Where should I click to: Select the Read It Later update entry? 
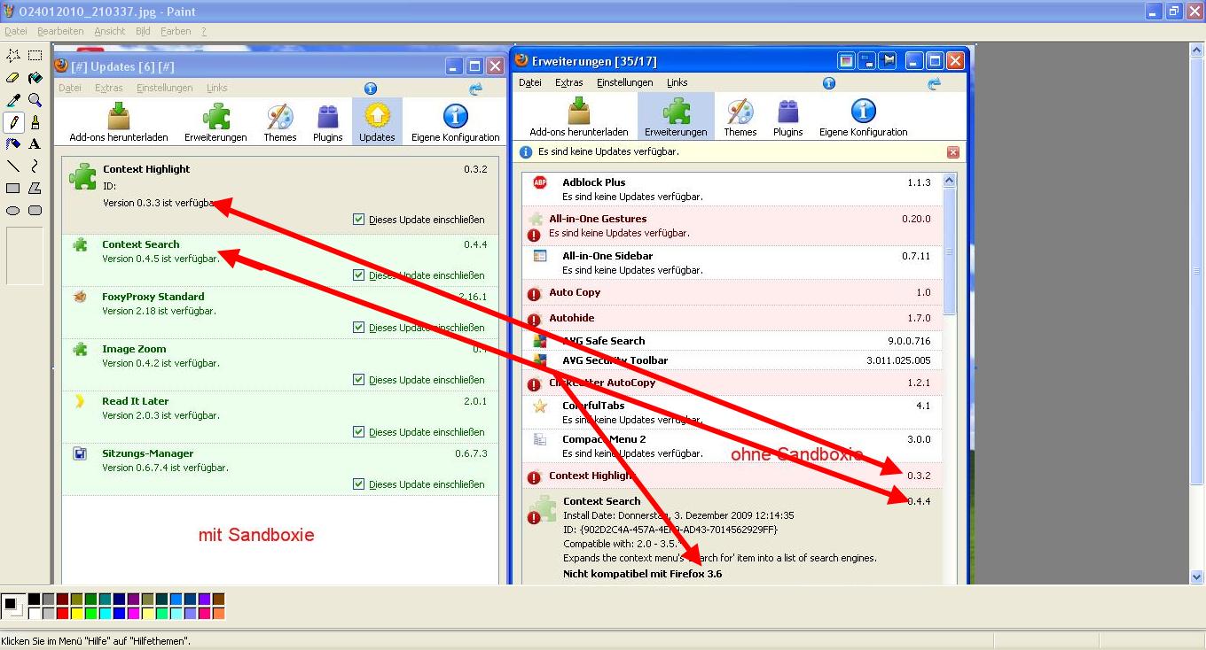coord(280,417)
